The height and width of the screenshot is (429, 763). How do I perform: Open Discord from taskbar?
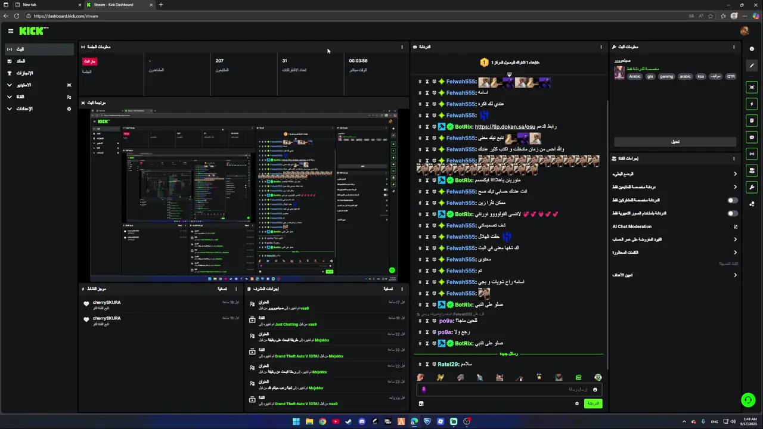tap(362, 421)
